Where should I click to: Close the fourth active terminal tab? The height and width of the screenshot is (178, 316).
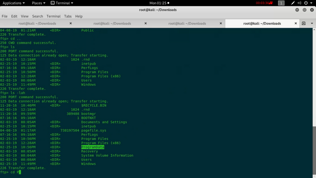296,24
